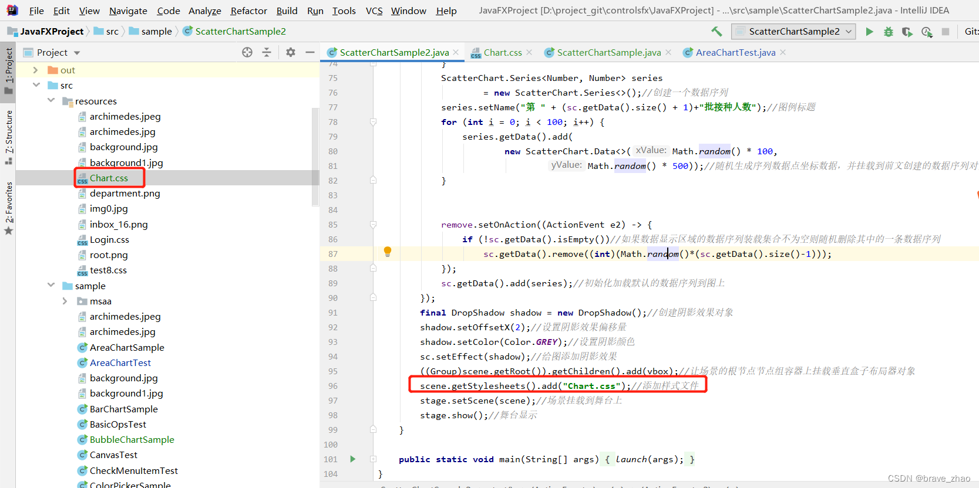Hide the Project tool window

(x=310, y=52)
